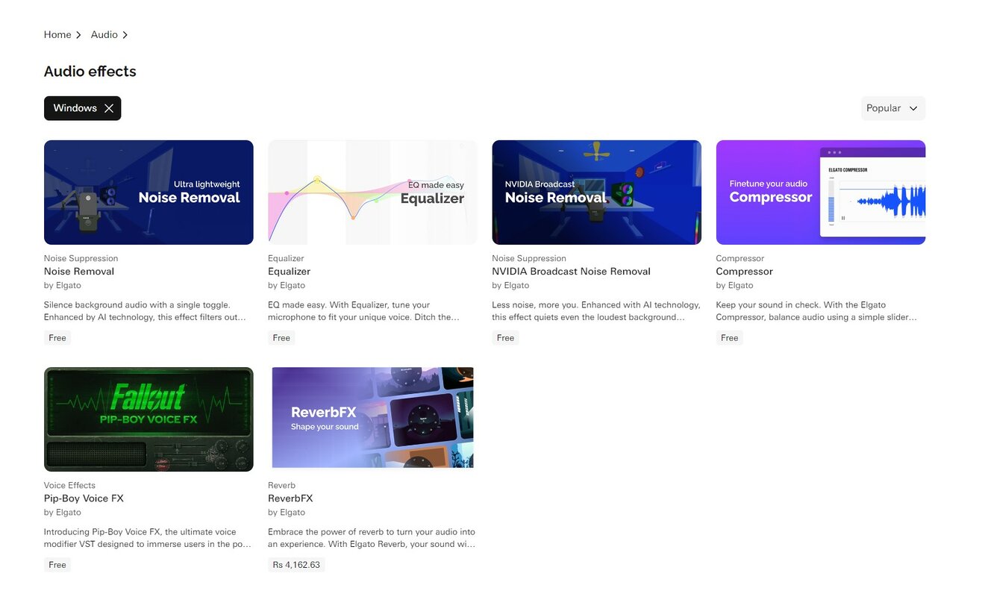Open NVIDIA Broadcast Noise Removal thumbnail
The image size is (985, 591).
point(596,193)
